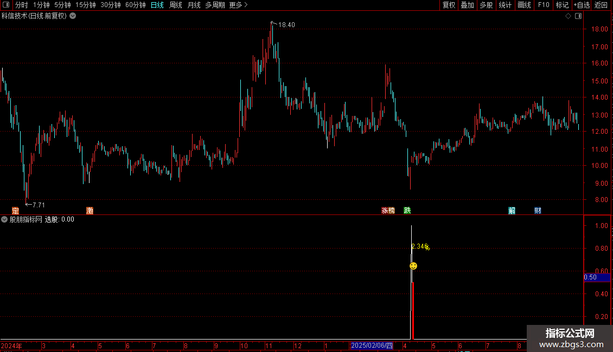Viewport: 613px width, 352px height.
Task: Expand dropdown beside 科信技术 title
Action: pos(73,16)
